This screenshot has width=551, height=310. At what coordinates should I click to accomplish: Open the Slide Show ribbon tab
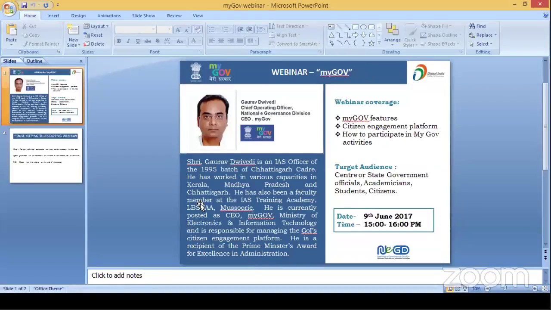[x=143, y=15]
